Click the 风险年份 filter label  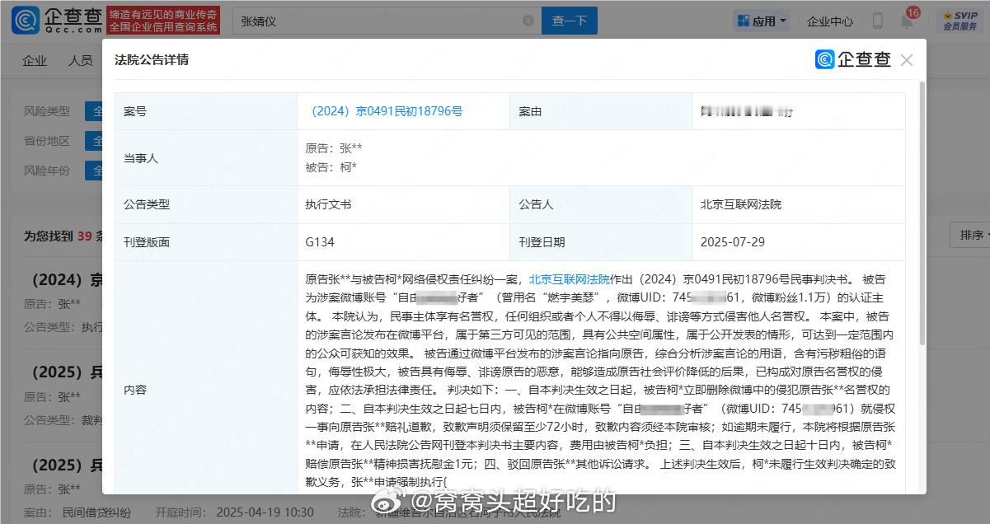point(47,171)
